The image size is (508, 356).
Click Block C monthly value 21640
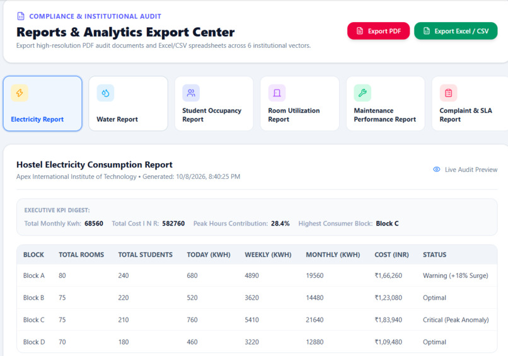coord(315,319)
